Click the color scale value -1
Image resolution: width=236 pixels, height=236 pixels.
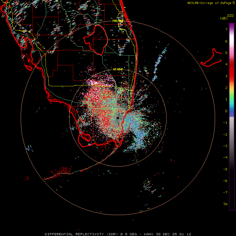[225, 123]
